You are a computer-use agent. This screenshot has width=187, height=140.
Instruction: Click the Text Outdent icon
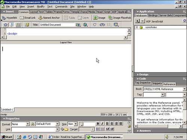(107, 129)
